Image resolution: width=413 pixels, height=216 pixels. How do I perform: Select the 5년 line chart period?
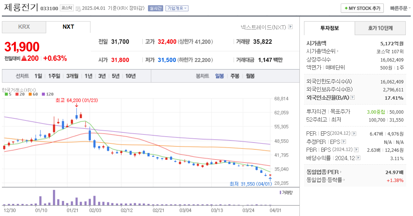(x=115, y=76)
